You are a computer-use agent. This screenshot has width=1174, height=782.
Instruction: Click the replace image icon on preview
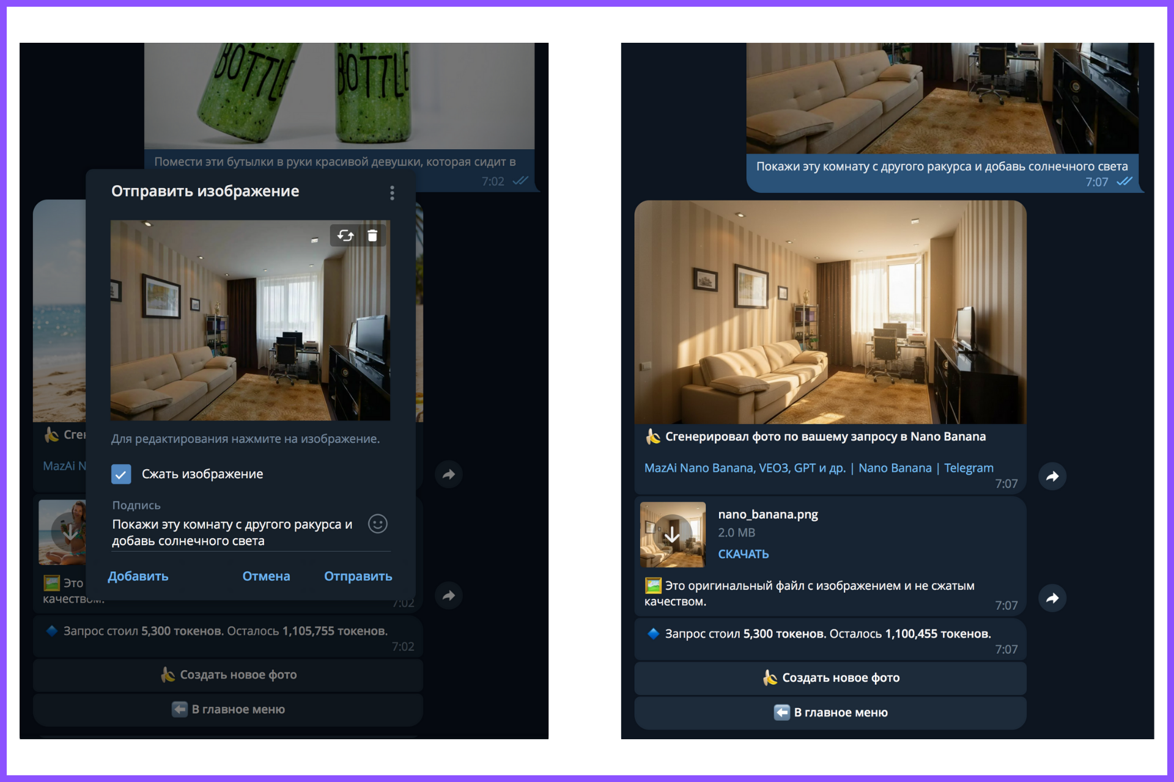pyautogui.click(x=345, y=236)
